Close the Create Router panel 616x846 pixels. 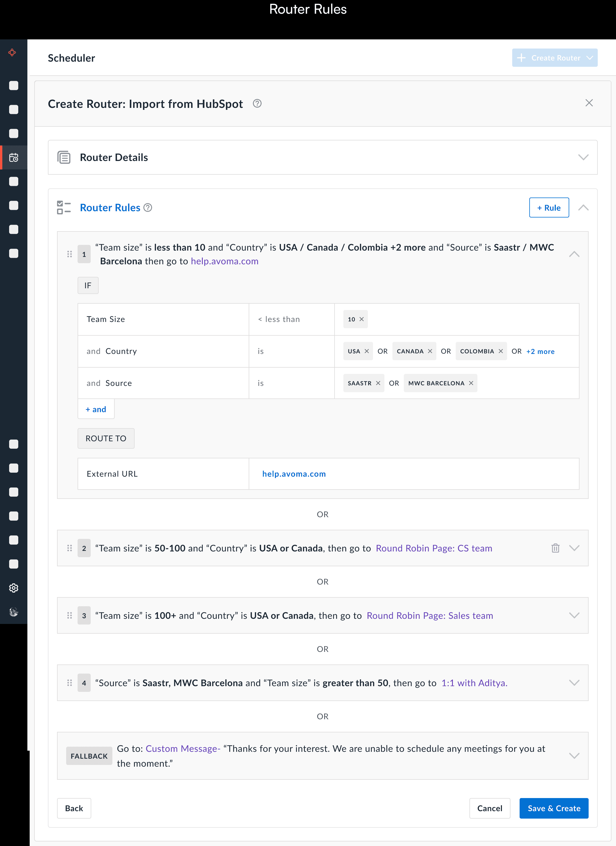tap(589, 103)
